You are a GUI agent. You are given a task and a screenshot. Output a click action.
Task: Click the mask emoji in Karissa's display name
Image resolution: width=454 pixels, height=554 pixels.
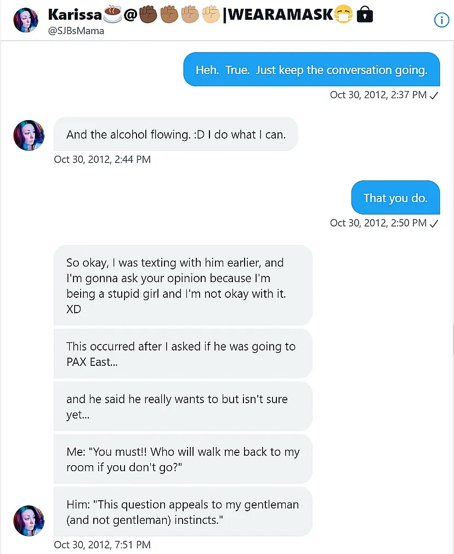pos(343,14)
